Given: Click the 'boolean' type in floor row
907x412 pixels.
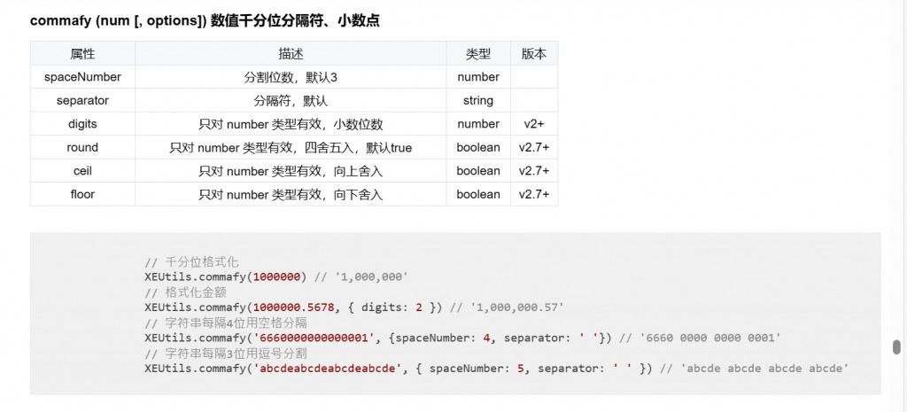Looking at the screenshot, I should pyautogui.click(x=478, y=194).
